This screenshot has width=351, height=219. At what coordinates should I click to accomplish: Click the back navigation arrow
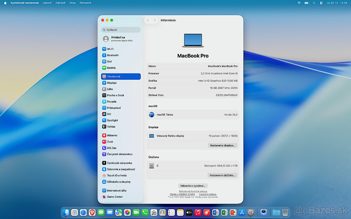tap(148, 20)
